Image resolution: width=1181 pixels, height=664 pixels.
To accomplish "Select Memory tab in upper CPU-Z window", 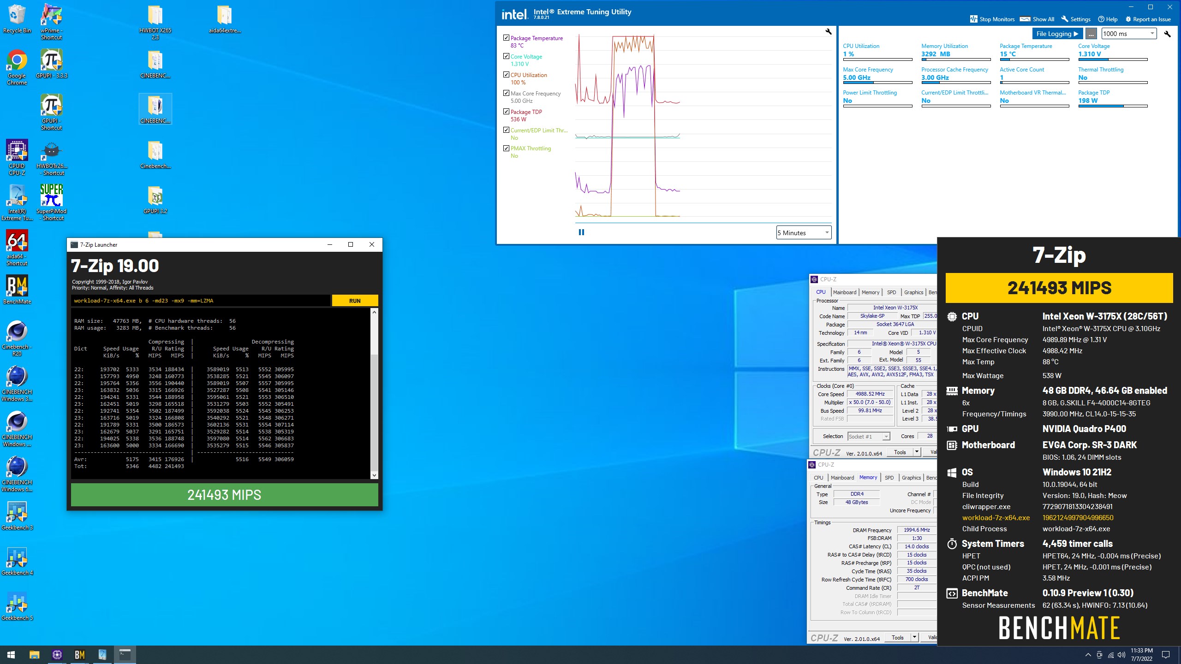I will [x=871, y=292].
